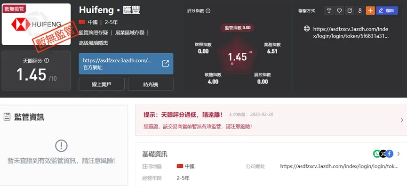Click the China flag below the broker title
The image size is (407, 187).
pos(82,22)
